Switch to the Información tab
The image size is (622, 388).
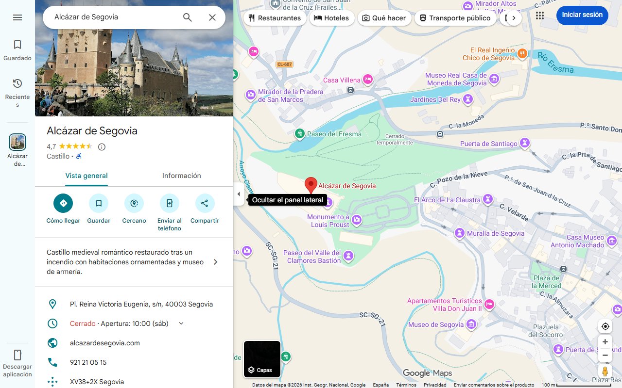coord(181,176)
